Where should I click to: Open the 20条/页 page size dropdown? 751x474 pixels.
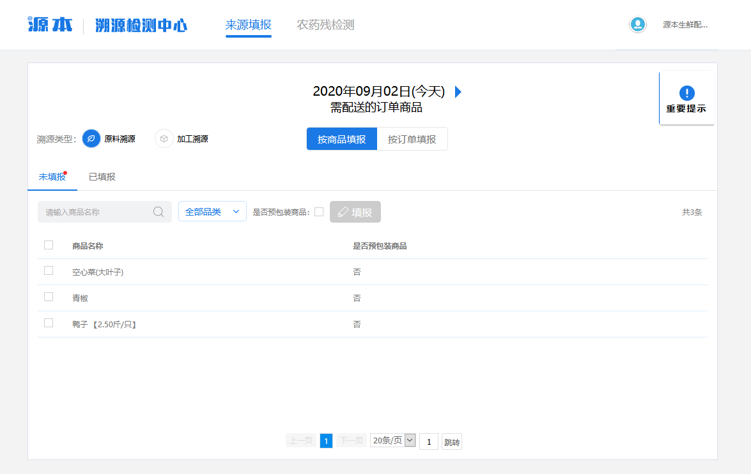coord(392,440)
